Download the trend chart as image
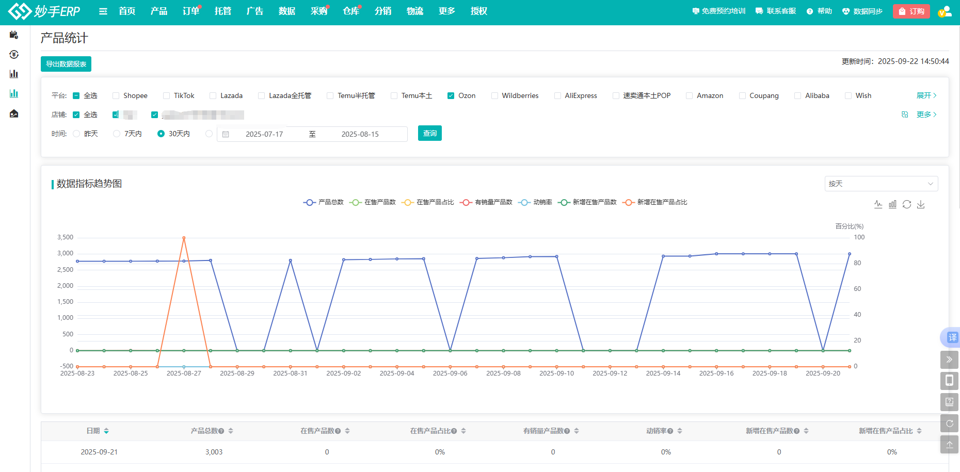The image size is (960, 472). pyautogui.click(x=921, y=204)
